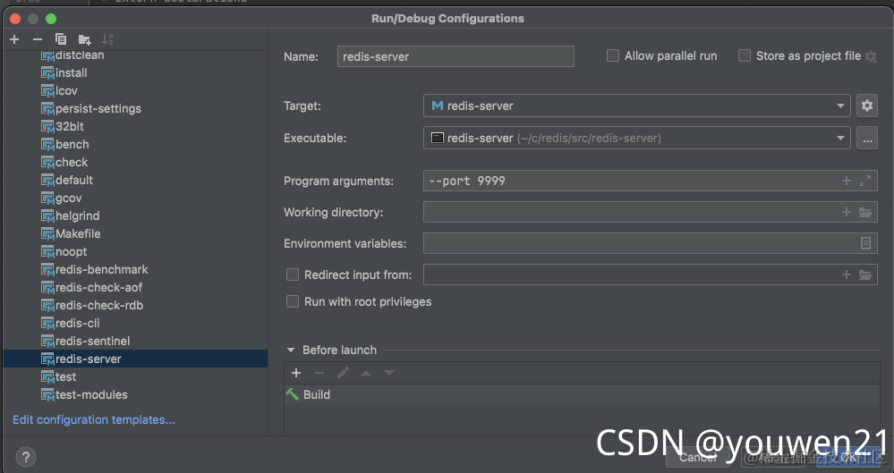This screenshot has height=473, width=894.
Task: Focus the Program arguments field
Action: (650, 181)
